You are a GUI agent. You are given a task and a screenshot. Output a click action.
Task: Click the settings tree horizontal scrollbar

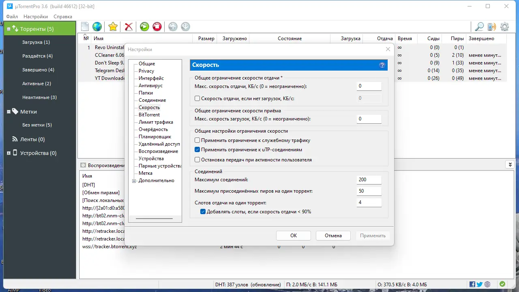pos(154,219)
